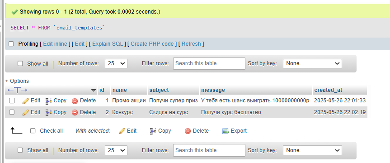
Task: Click the Export icon under With selected
Action: pyautogui.click(x=226, y=131)
